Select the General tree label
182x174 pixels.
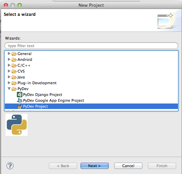tap(24, 54)
